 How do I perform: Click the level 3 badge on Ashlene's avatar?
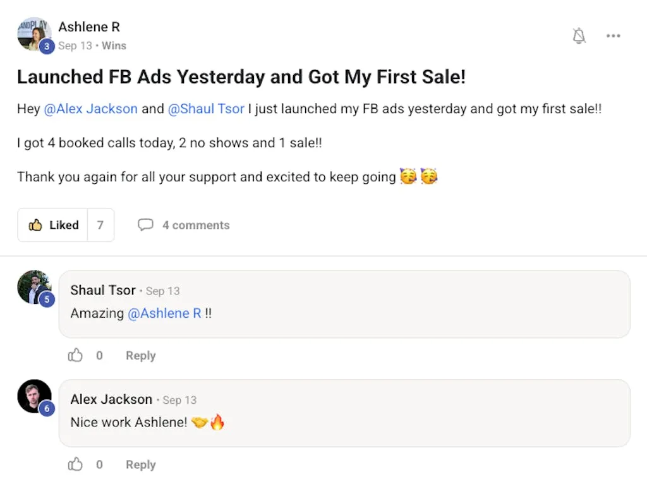tap(46, 45)
